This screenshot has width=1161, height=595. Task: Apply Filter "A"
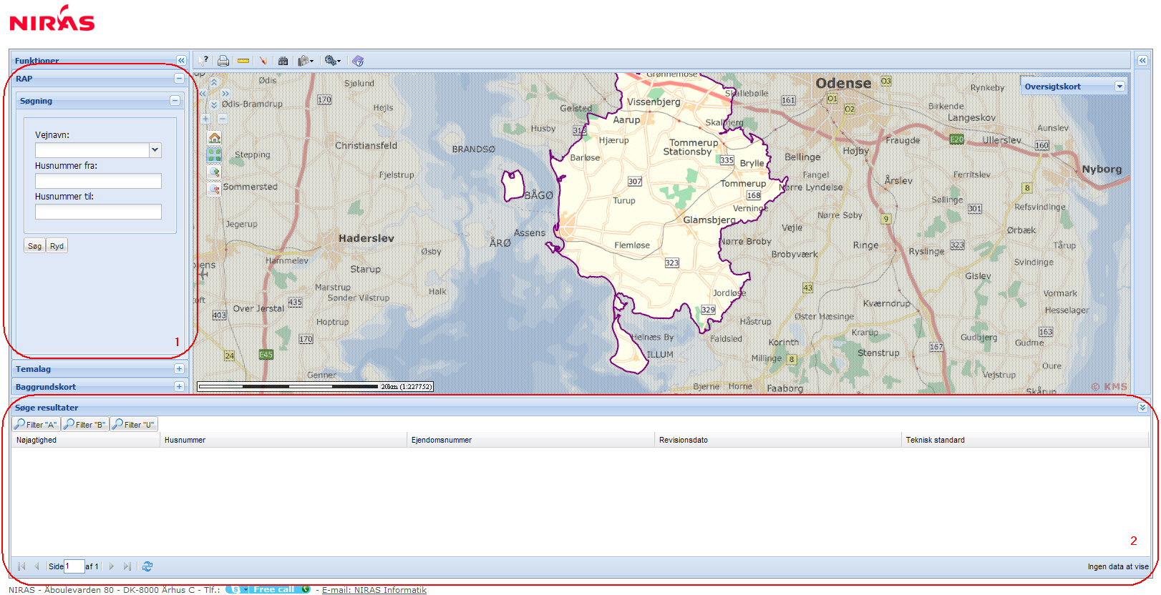36,425
